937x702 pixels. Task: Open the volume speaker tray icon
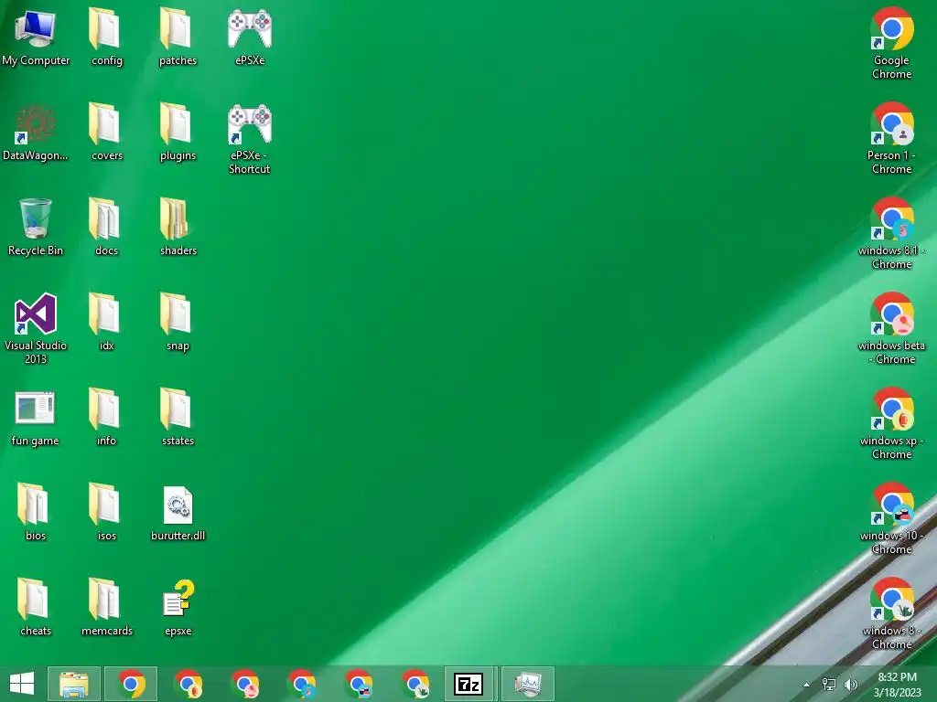click(850, 685)
